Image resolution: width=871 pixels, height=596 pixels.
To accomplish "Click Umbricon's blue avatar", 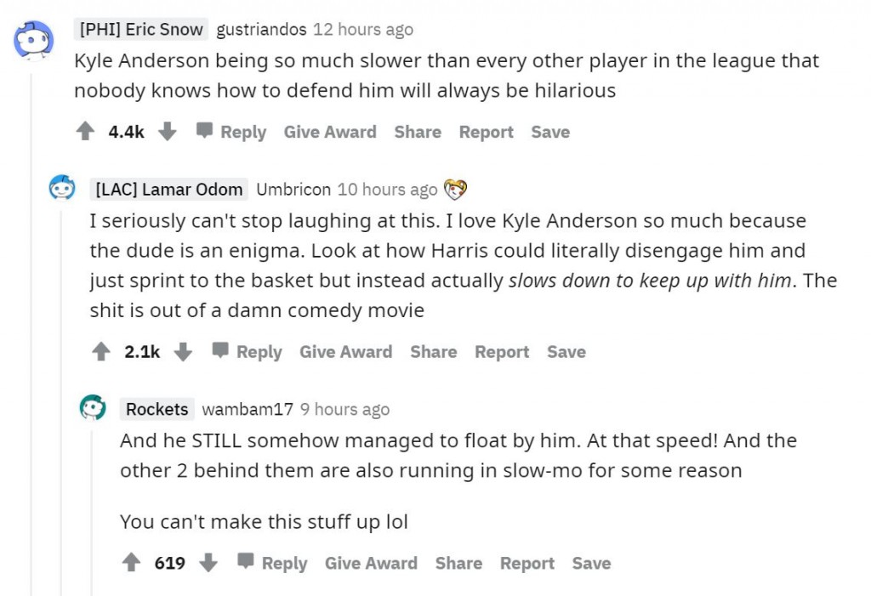I will coord(61,189).
